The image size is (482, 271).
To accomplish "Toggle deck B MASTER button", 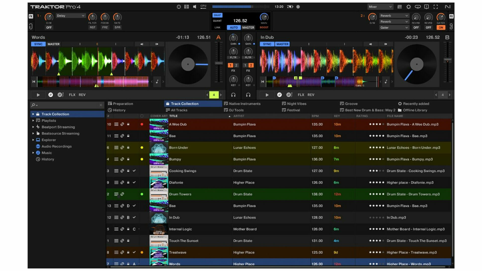I will click(x=282, y=44).
